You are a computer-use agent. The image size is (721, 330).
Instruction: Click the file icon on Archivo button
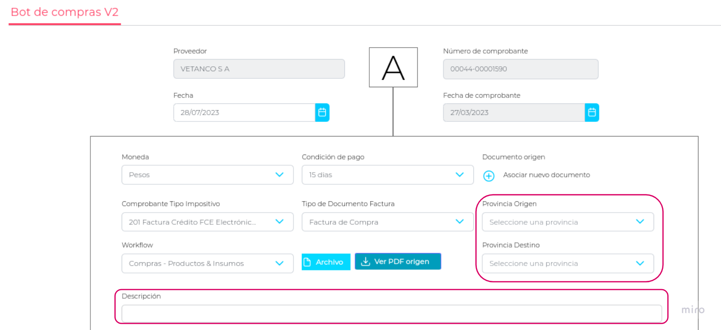pyautogui.click(x=307, y=262)
